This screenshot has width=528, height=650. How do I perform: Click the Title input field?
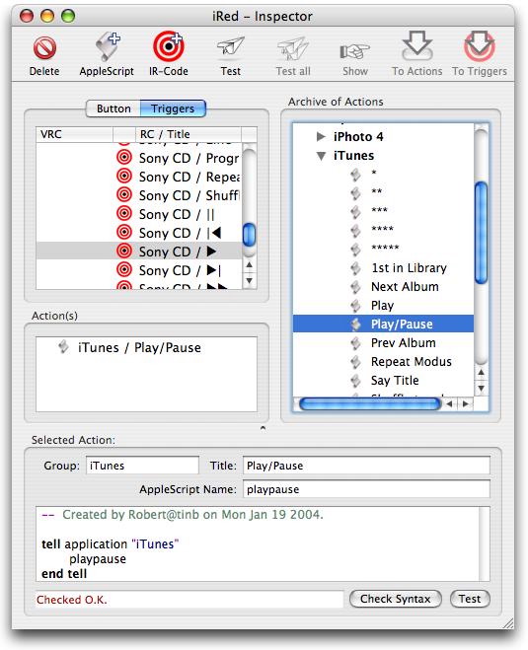(366, 466)
